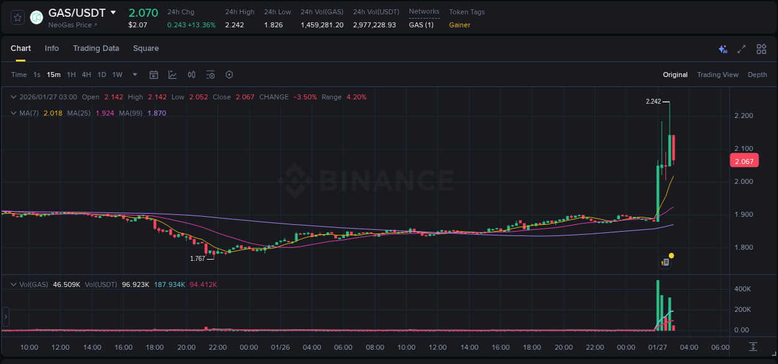This screenshot has height=364, width=778.
Task: Open the Binance AI assistant icon
Action: coord(723,48)
